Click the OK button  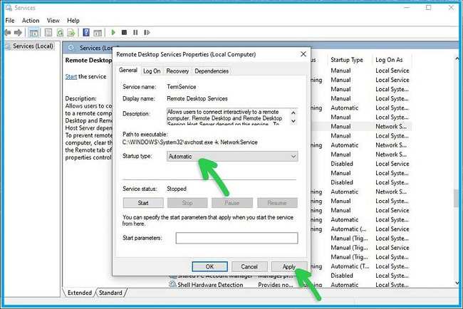[x=209, y=267]
